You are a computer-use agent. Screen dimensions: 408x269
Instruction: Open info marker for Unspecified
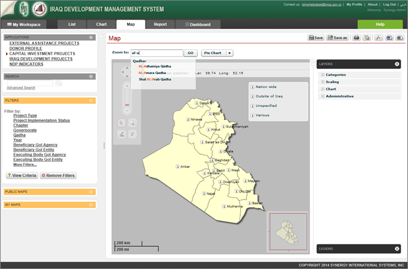coord(253,106)
